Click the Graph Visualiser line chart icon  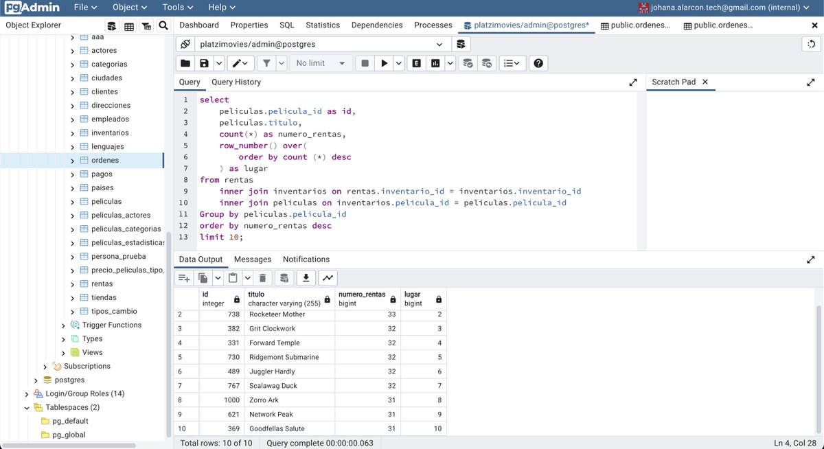pos(328,278)
